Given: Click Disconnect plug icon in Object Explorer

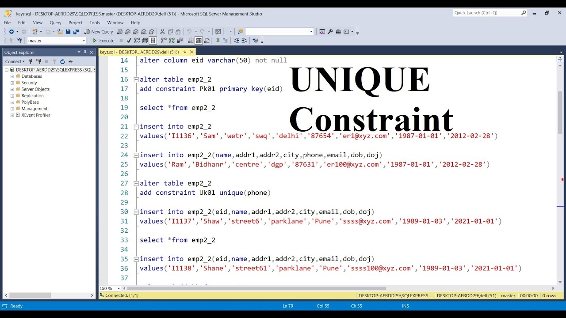Looking at the screenshot, I should tap(39, 61).
